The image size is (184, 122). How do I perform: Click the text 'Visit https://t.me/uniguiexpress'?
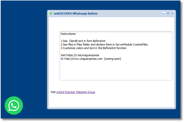[x=80, y=55]
